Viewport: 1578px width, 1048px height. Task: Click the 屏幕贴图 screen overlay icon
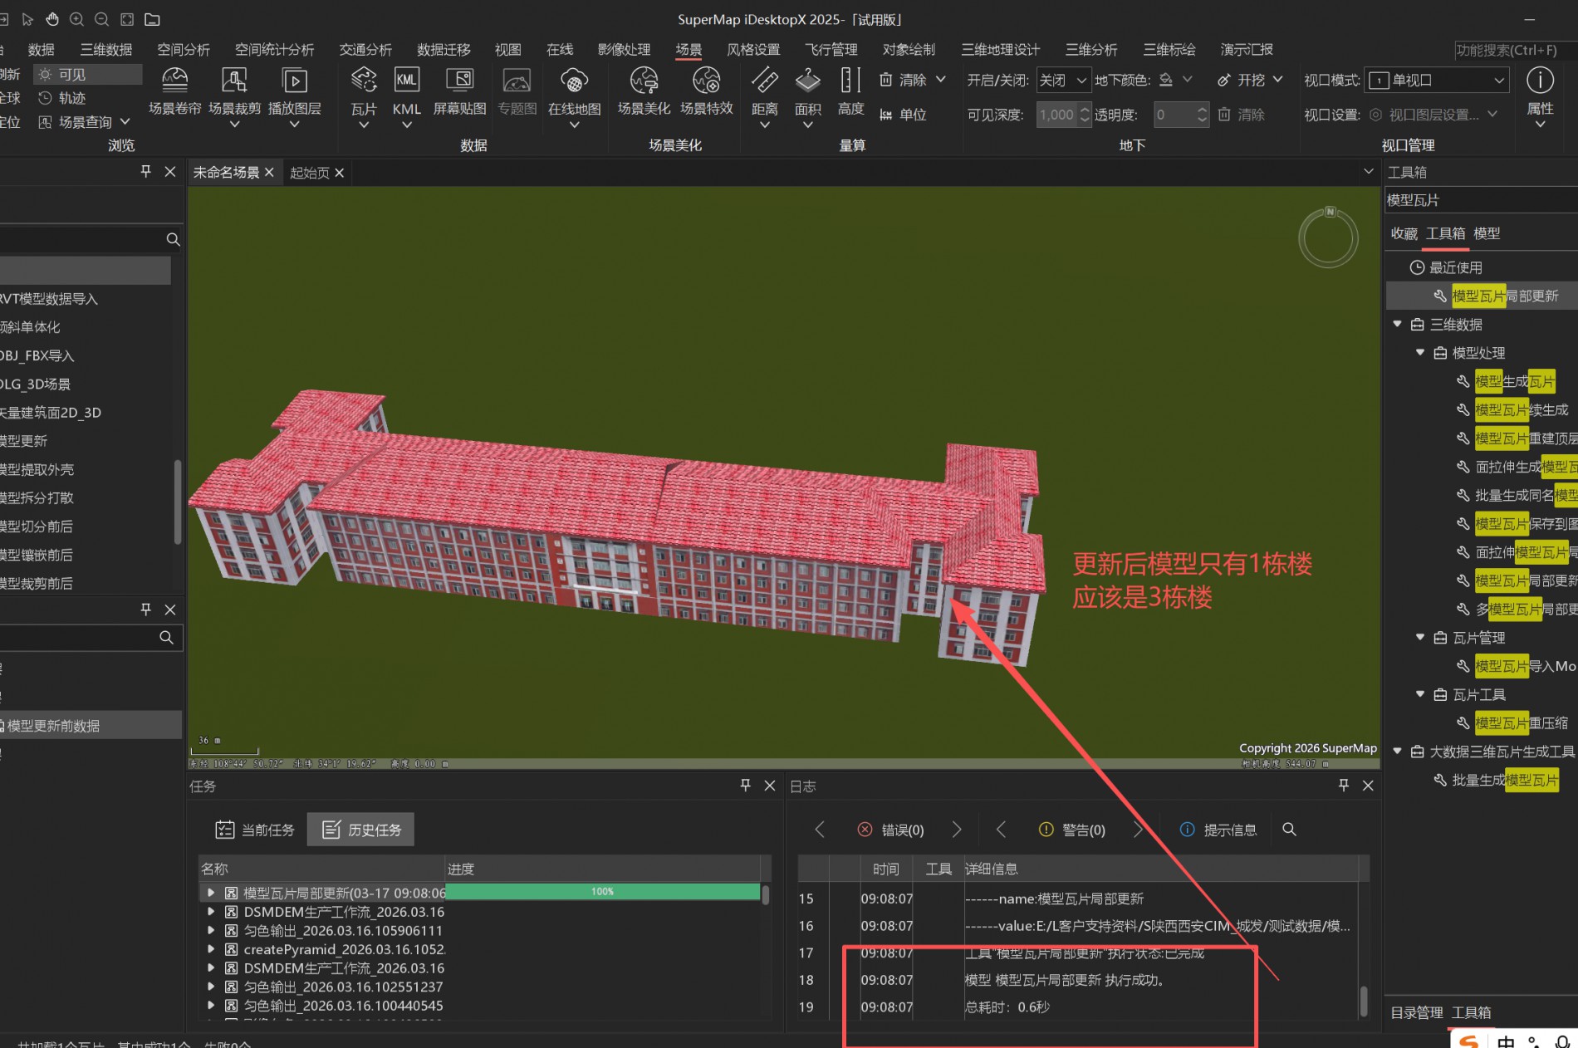click(x=459, y=81)
